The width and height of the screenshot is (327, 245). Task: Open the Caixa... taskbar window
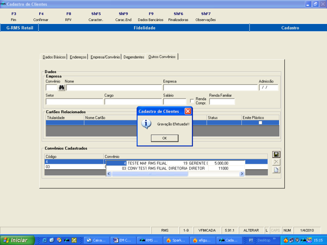pos(97,240)
